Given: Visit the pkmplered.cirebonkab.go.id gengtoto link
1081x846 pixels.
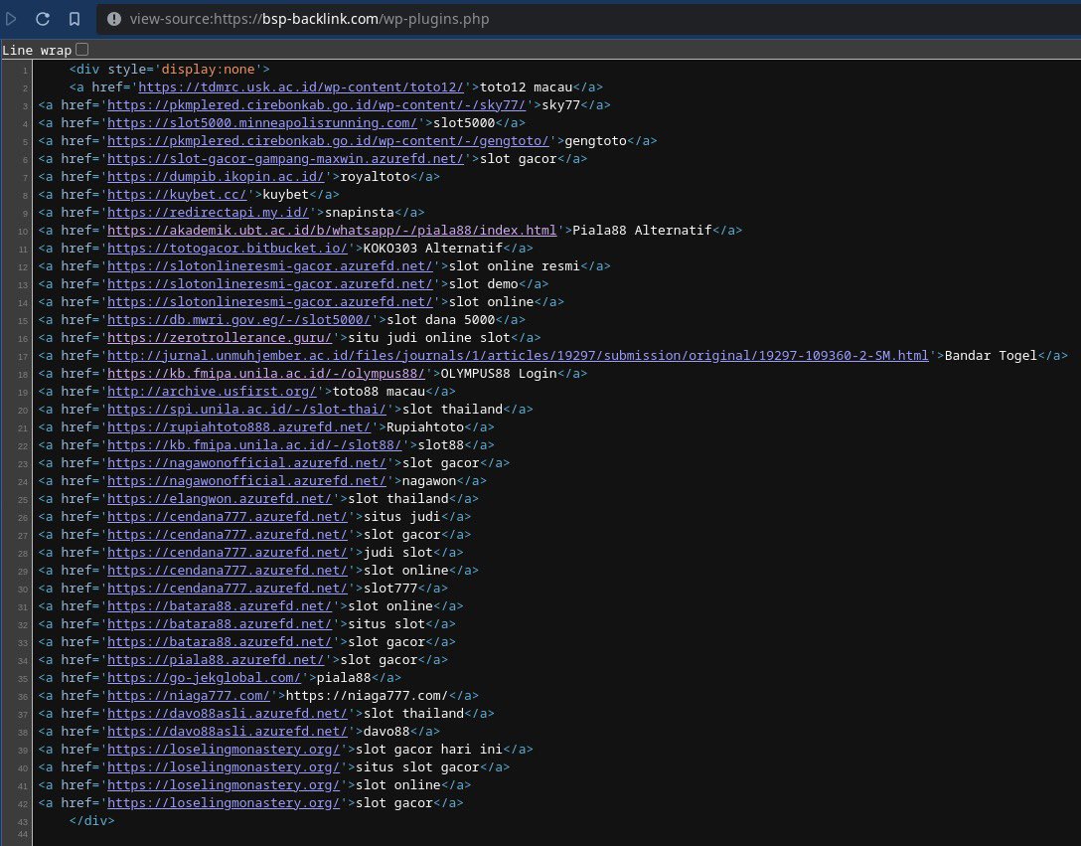Looking at the screenshot, I should tap(328, 141).
